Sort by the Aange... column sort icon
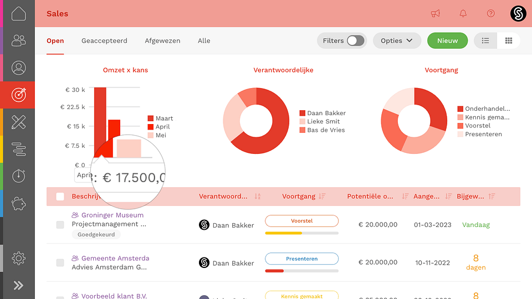532x299 pixels. 448,196
